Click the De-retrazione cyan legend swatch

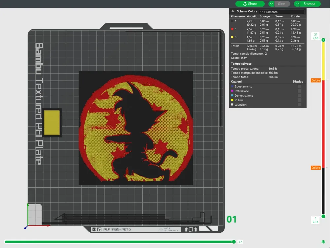click(x=232, y=95)
